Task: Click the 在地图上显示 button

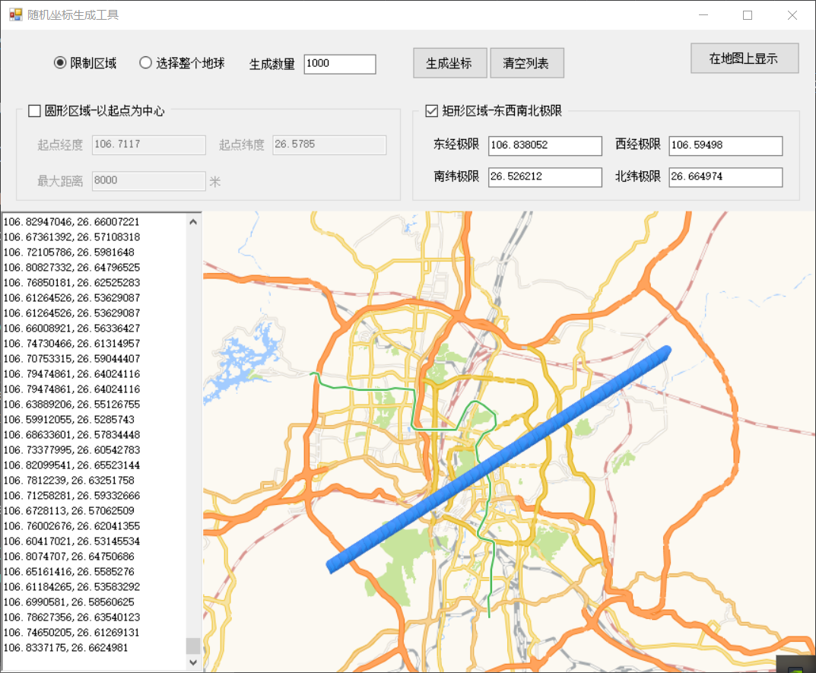Action: point(744,59)
